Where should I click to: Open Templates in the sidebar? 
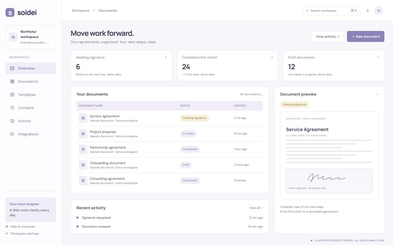(31, 95)
